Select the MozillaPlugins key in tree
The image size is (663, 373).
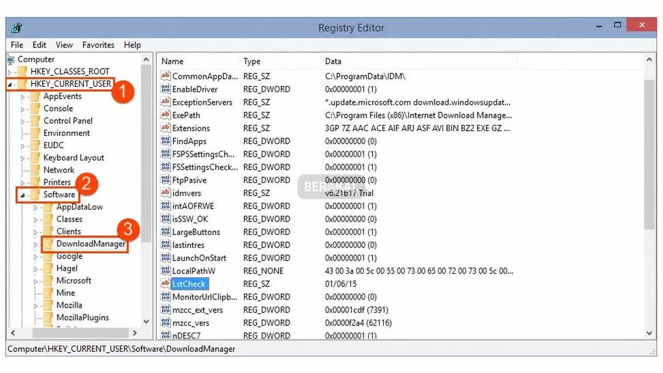83,318
